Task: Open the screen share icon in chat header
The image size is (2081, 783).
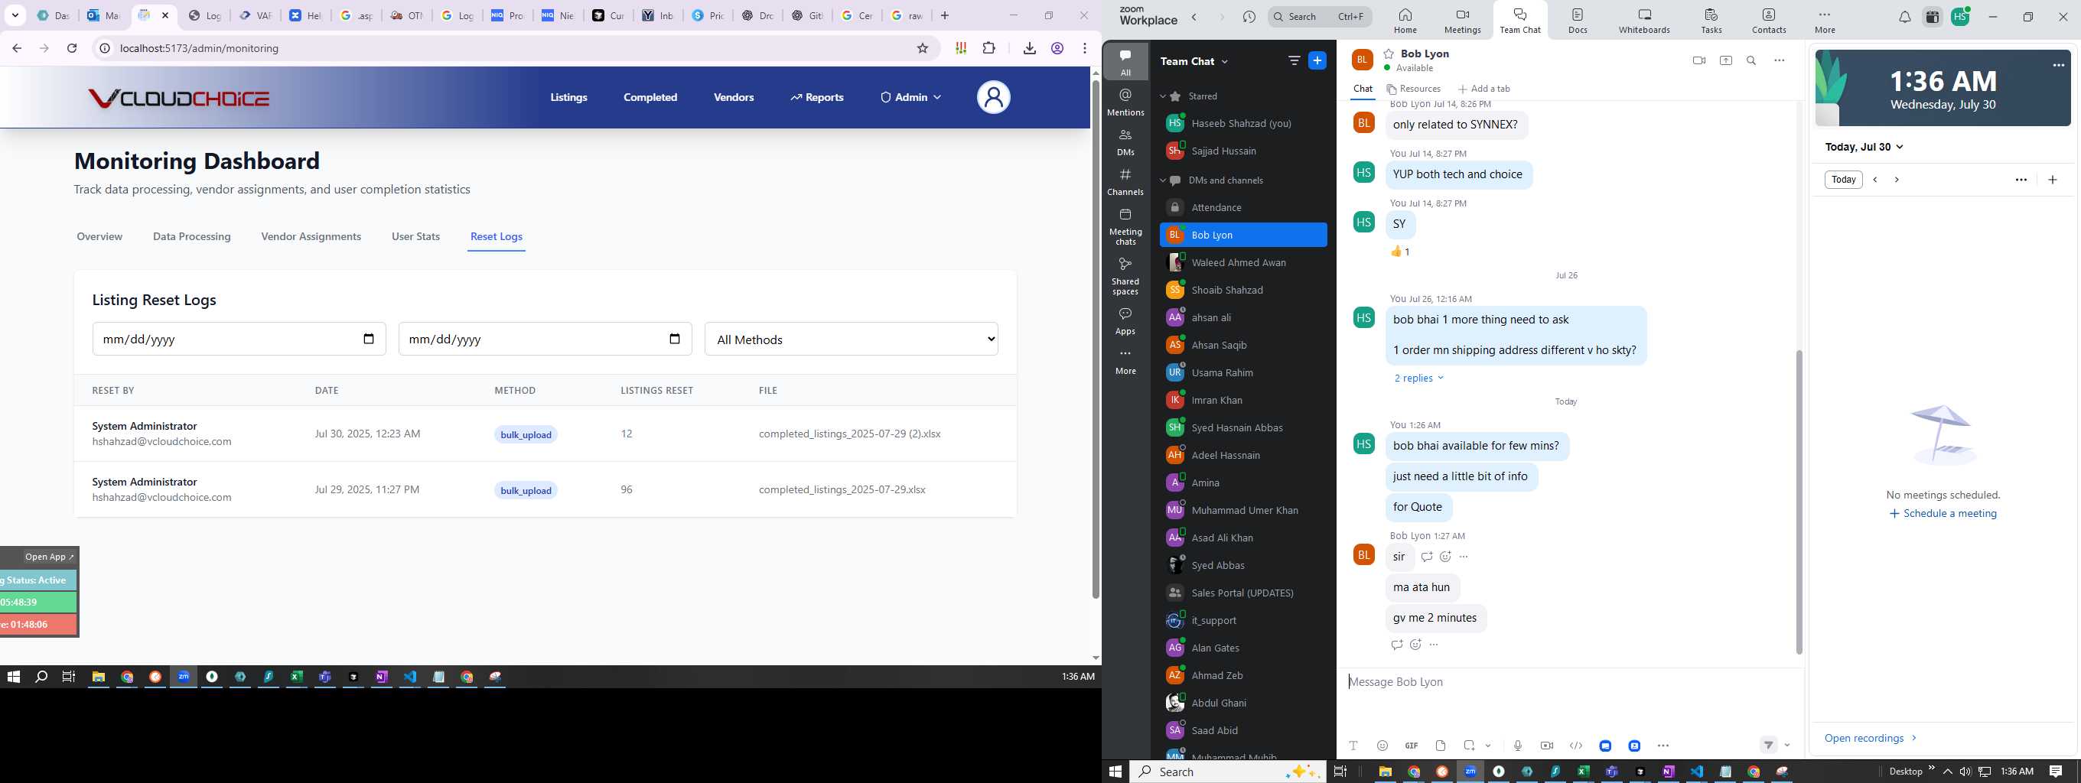Action: click(1725, 60)
